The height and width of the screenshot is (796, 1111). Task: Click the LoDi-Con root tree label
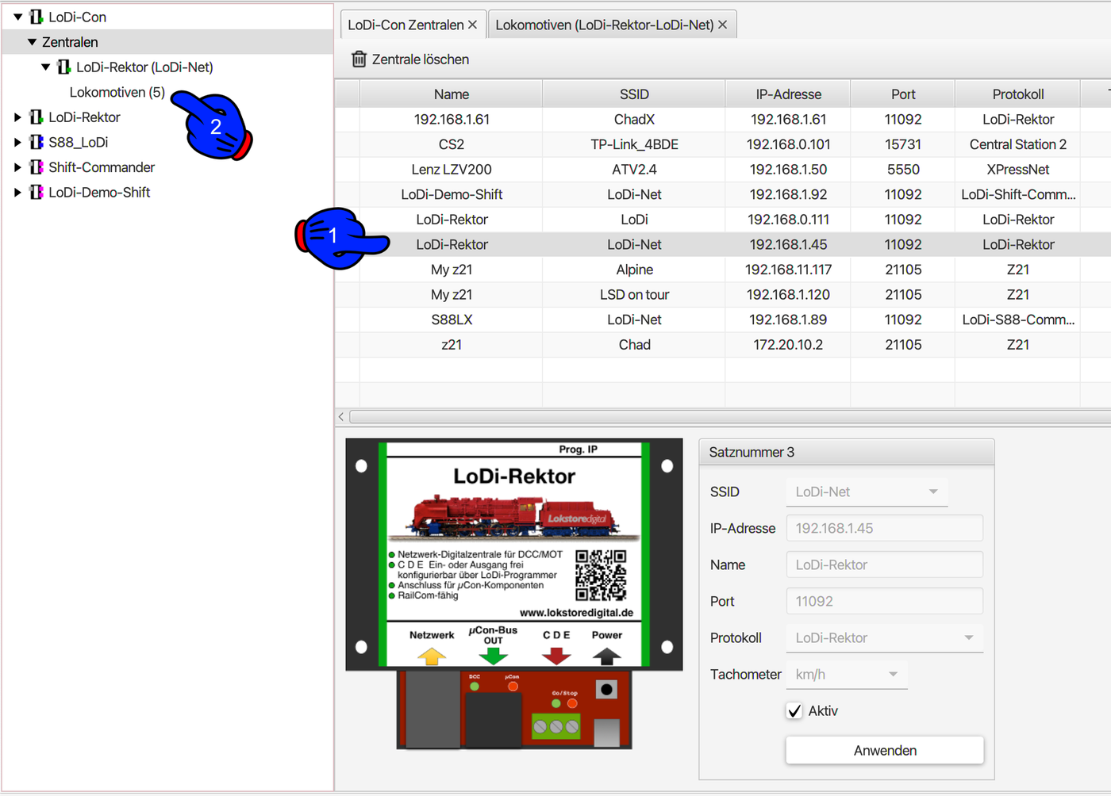click(x=77, y=17)
